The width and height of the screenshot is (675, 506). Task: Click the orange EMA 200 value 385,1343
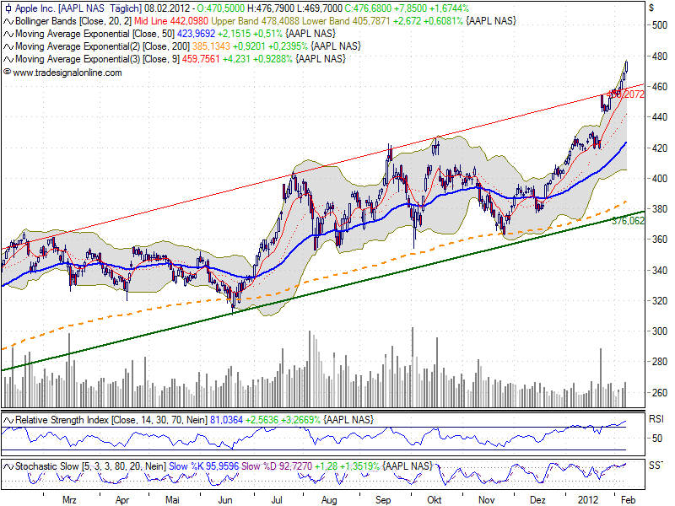coord(211,46)
